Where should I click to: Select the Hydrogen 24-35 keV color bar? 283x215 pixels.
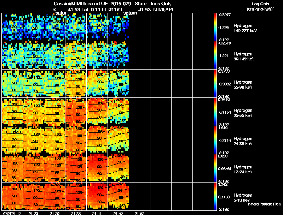click(x=215, y=140)
